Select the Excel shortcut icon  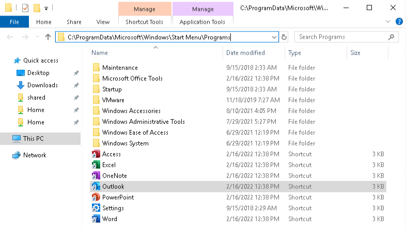click(96, 165)
